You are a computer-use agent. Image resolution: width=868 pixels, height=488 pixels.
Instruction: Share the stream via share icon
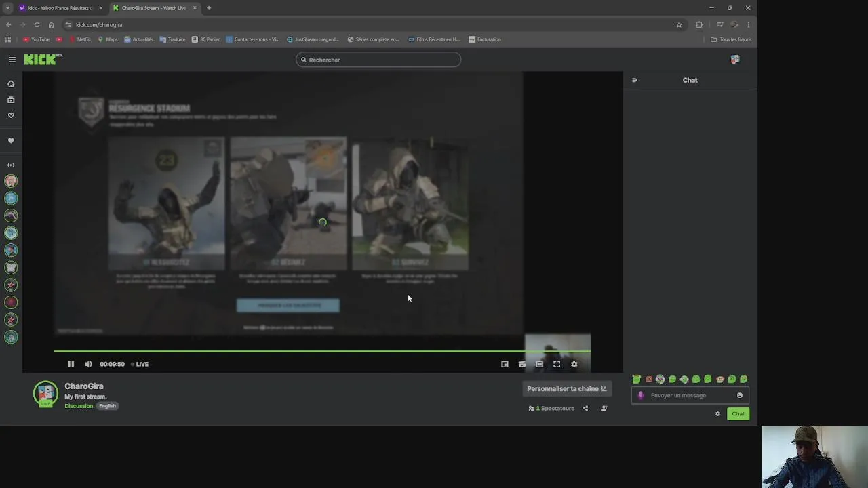tap(585, 408)
